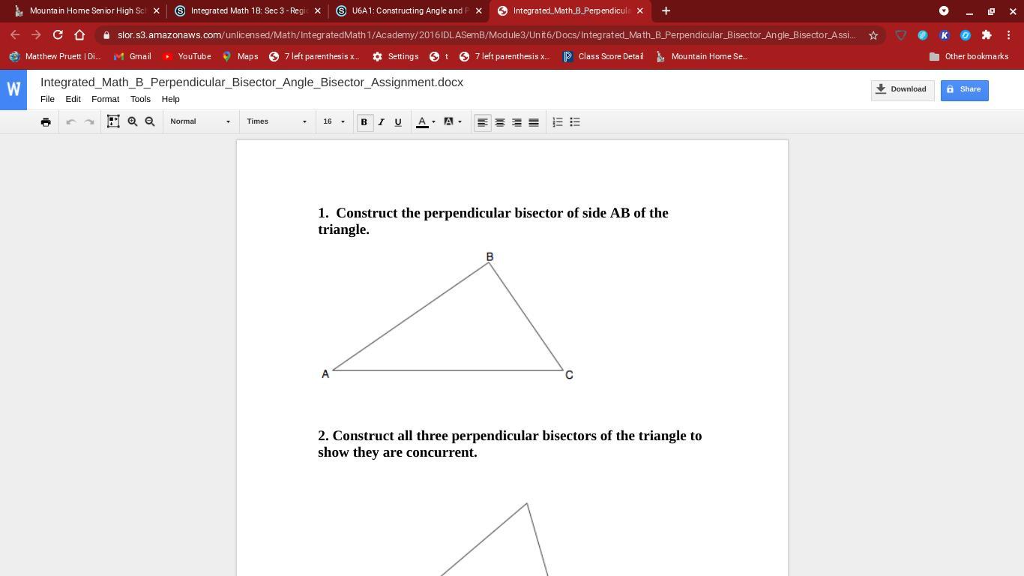This screenshot has height=576, width=1024.
Task: Open the font size 16 dropdown
Action: tap(334, 121)
